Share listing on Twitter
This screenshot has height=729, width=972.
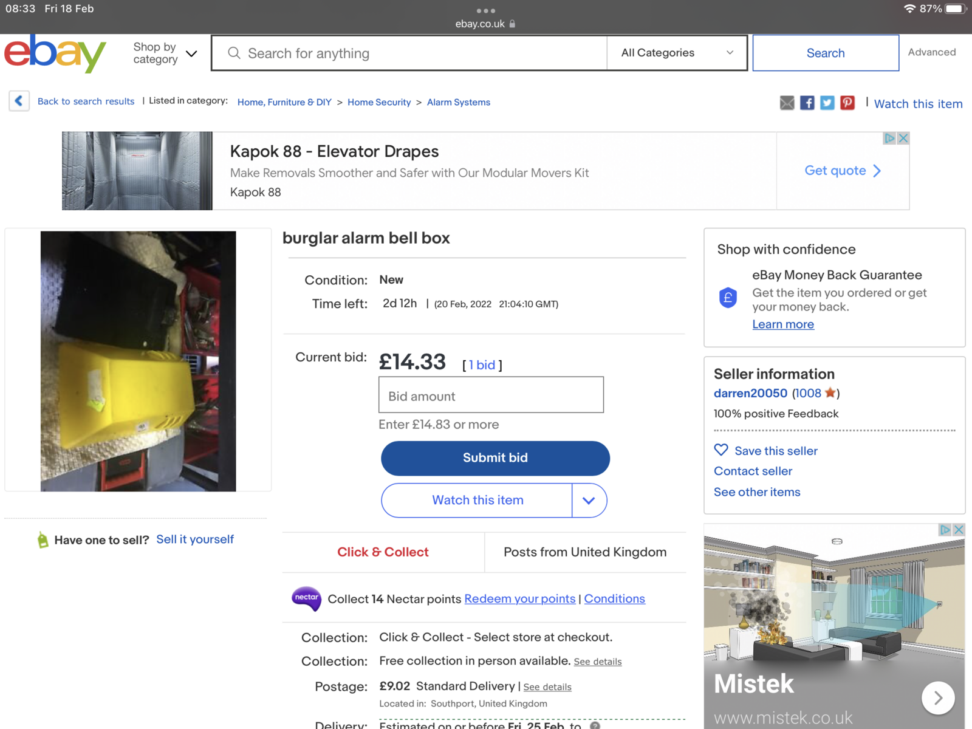(827, 103)
